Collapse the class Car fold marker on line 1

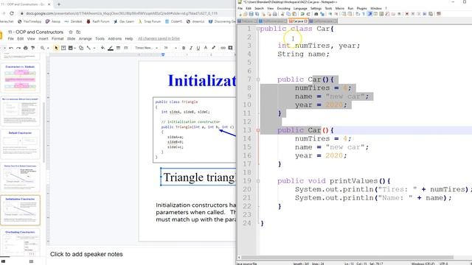(258, 29)
